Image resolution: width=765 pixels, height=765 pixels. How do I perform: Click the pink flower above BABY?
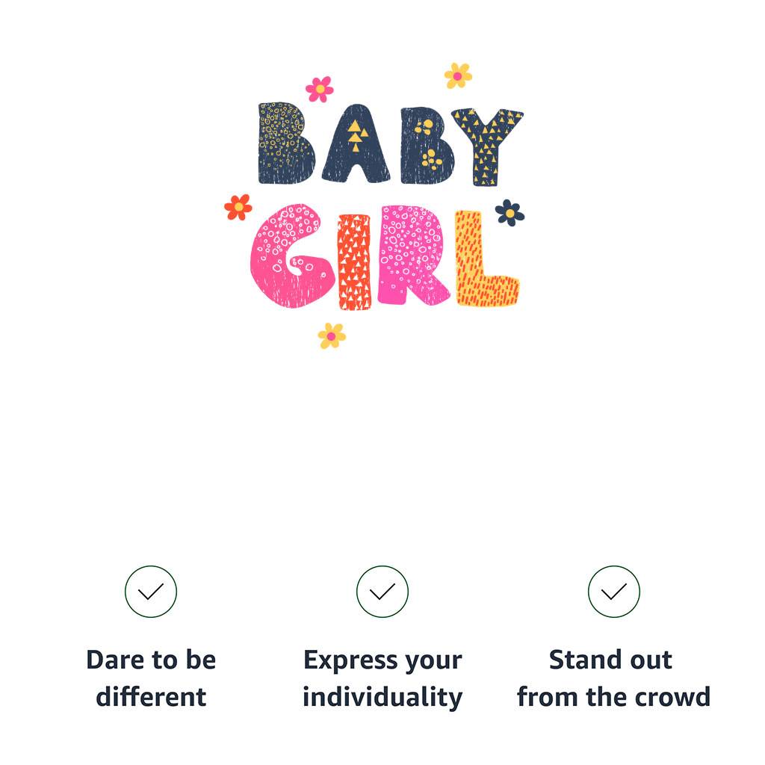(320, 89)
